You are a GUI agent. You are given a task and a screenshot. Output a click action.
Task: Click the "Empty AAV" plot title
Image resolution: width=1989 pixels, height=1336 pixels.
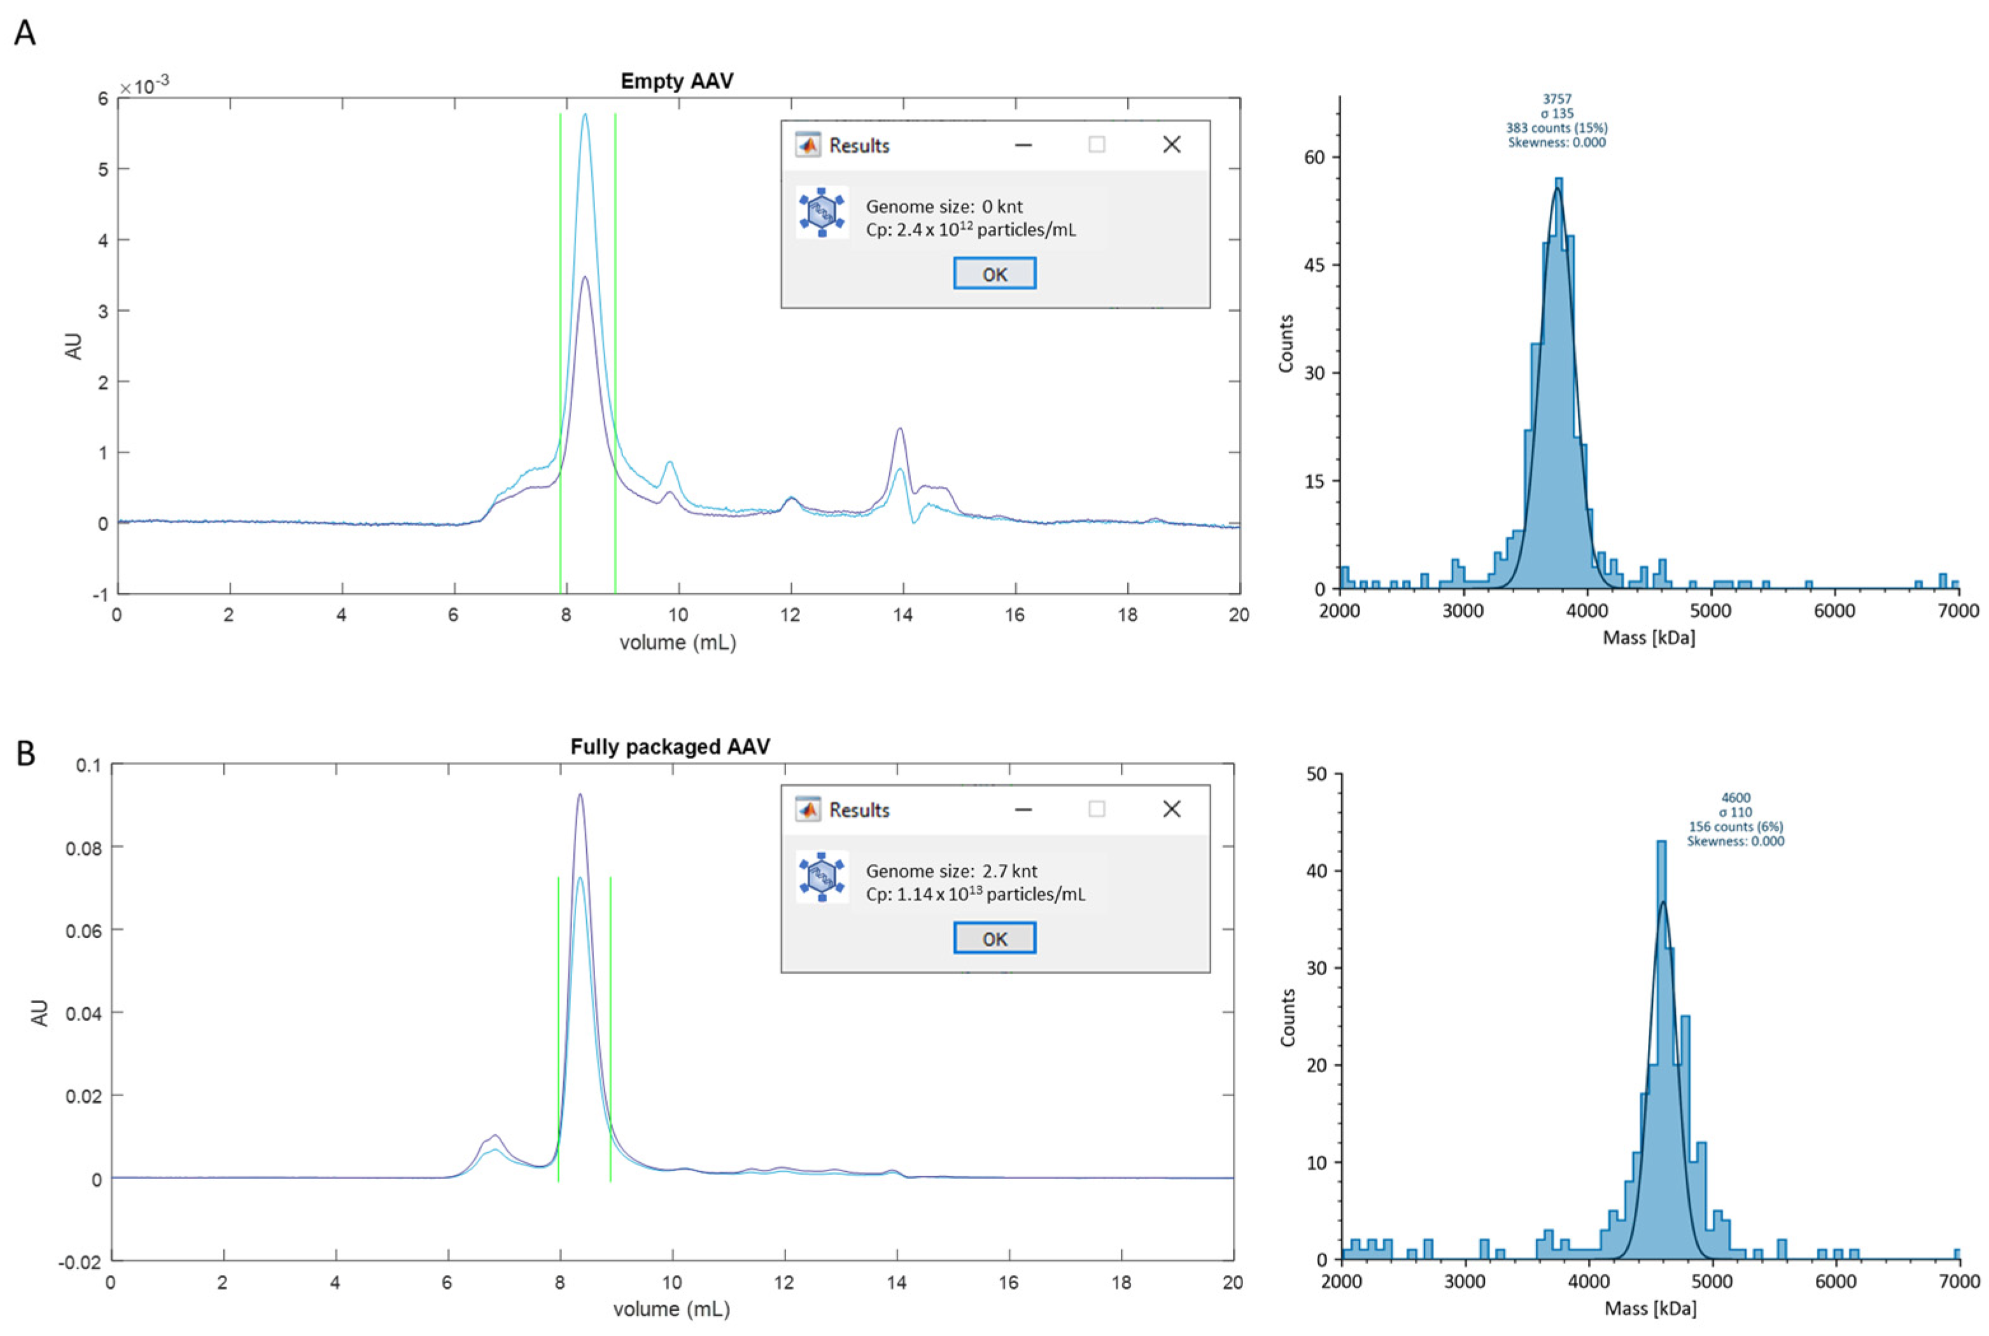point(677,81)
